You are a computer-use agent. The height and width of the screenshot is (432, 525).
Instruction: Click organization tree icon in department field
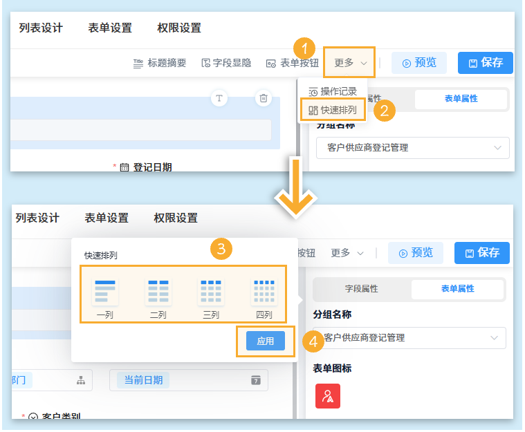pos(81,380)
